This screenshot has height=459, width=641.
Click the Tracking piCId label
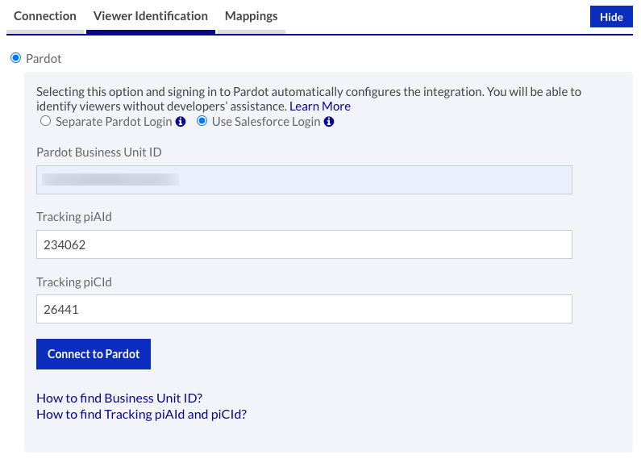(x=74, y=282)
